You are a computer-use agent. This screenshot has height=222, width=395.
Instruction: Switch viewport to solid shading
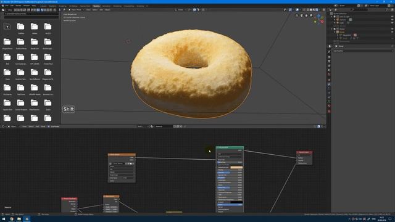pos(311,10)
